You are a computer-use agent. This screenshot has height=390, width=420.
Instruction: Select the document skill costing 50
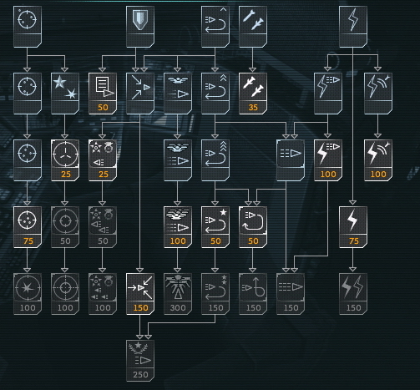[103, 94]
